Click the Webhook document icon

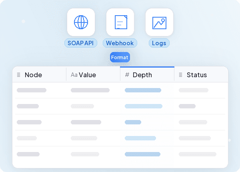pos(120,22)
